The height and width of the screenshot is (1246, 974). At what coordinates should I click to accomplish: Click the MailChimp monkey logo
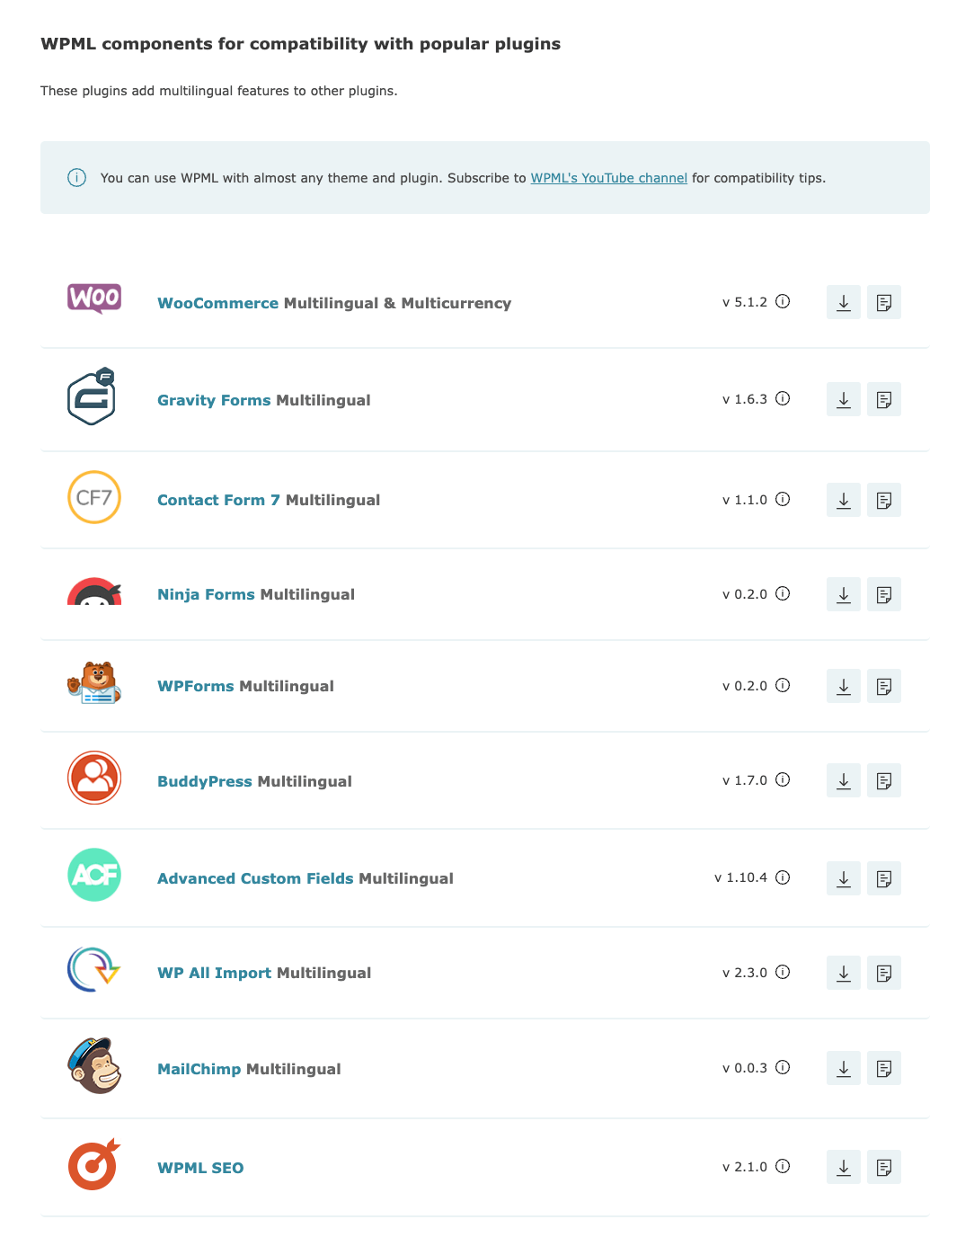coord(93,1065)
